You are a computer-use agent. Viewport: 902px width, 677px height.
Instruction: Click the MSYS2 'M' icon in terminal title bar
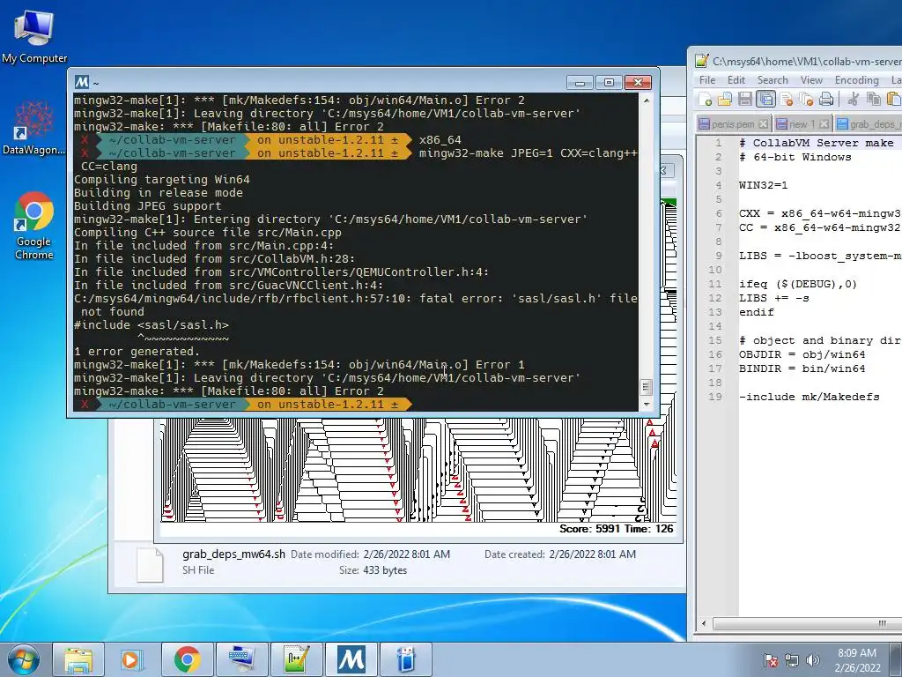point(81,82)
